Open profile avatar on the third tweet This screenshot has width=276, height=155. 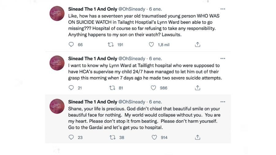coord(57,106)
